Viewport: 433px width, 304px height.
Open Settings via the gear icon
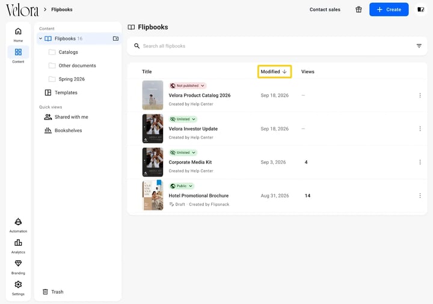click(18, 284)
